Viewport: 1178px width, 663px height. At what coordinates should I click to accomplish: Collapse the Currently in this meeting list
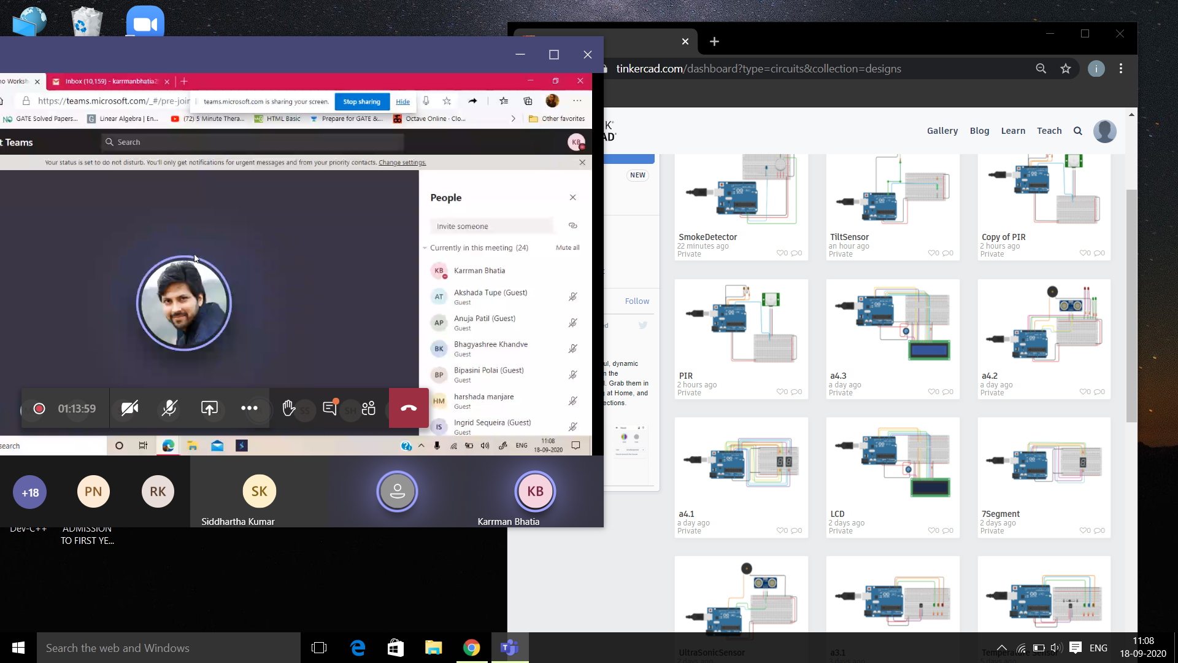pyautogui.click(x=425, y=248)
